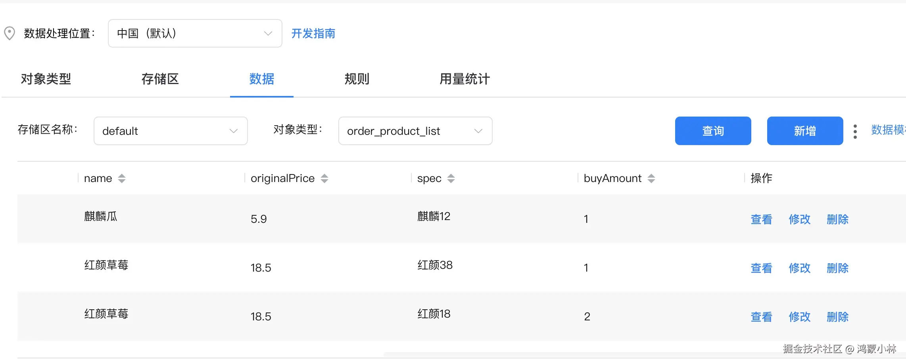Delete the 红颜18 row record
This screenshot has width=906, height=364.
[837, 317]
